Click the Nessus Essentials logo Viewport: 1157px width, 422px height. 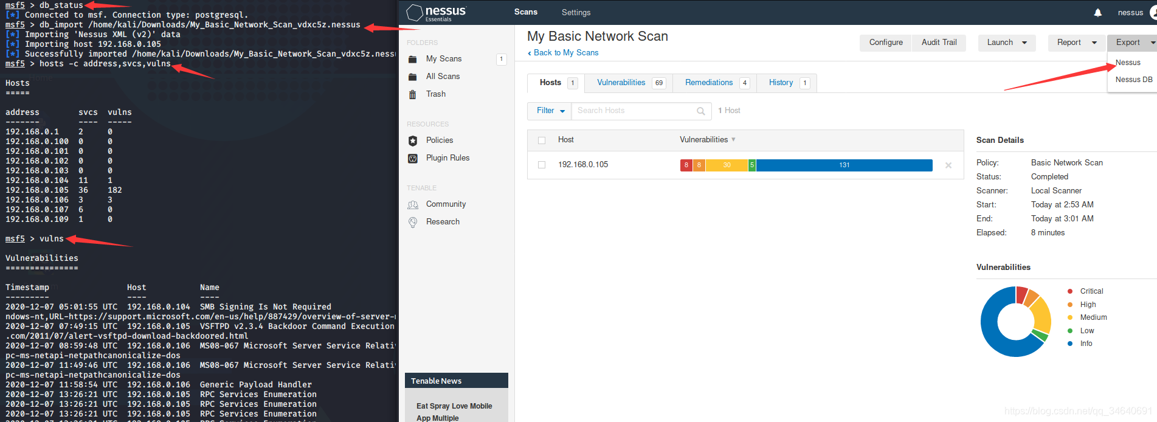pyautogui.click(x=437, y=13)
